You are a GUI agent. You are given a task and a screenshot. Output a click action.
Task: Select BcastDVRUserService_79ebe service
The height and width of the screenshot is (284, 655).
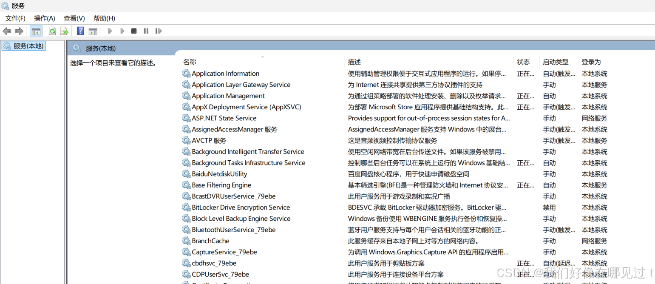(233, 196)
